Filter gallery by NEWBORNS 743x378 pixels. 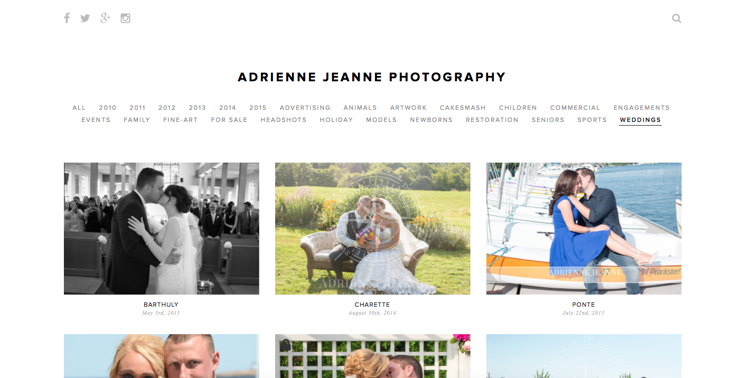pyautogui.click(x=431, y=120)
